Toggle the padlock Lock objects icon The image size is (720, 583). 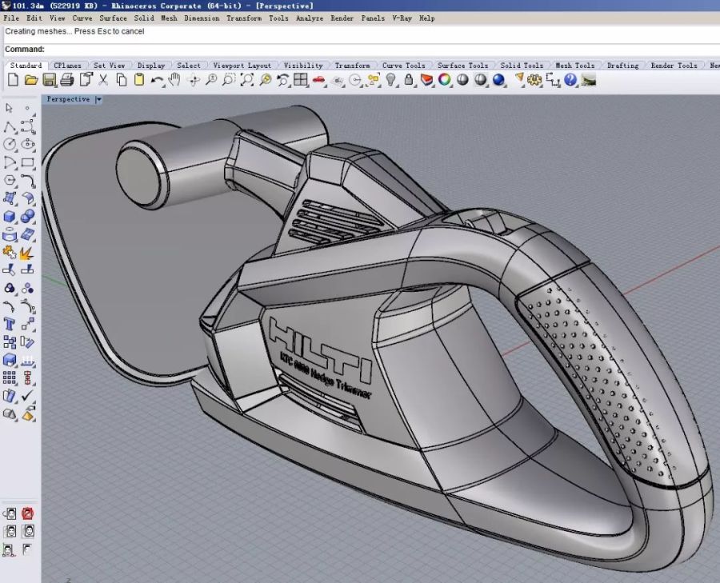pyautogui.click(x=409, y=79)
